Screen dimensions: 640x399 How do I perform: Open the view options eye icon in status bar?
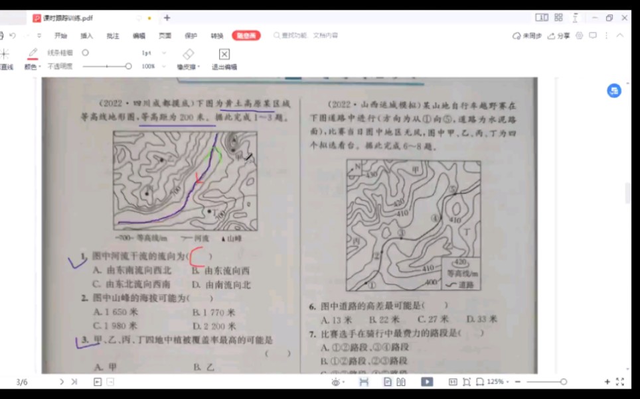335,383
